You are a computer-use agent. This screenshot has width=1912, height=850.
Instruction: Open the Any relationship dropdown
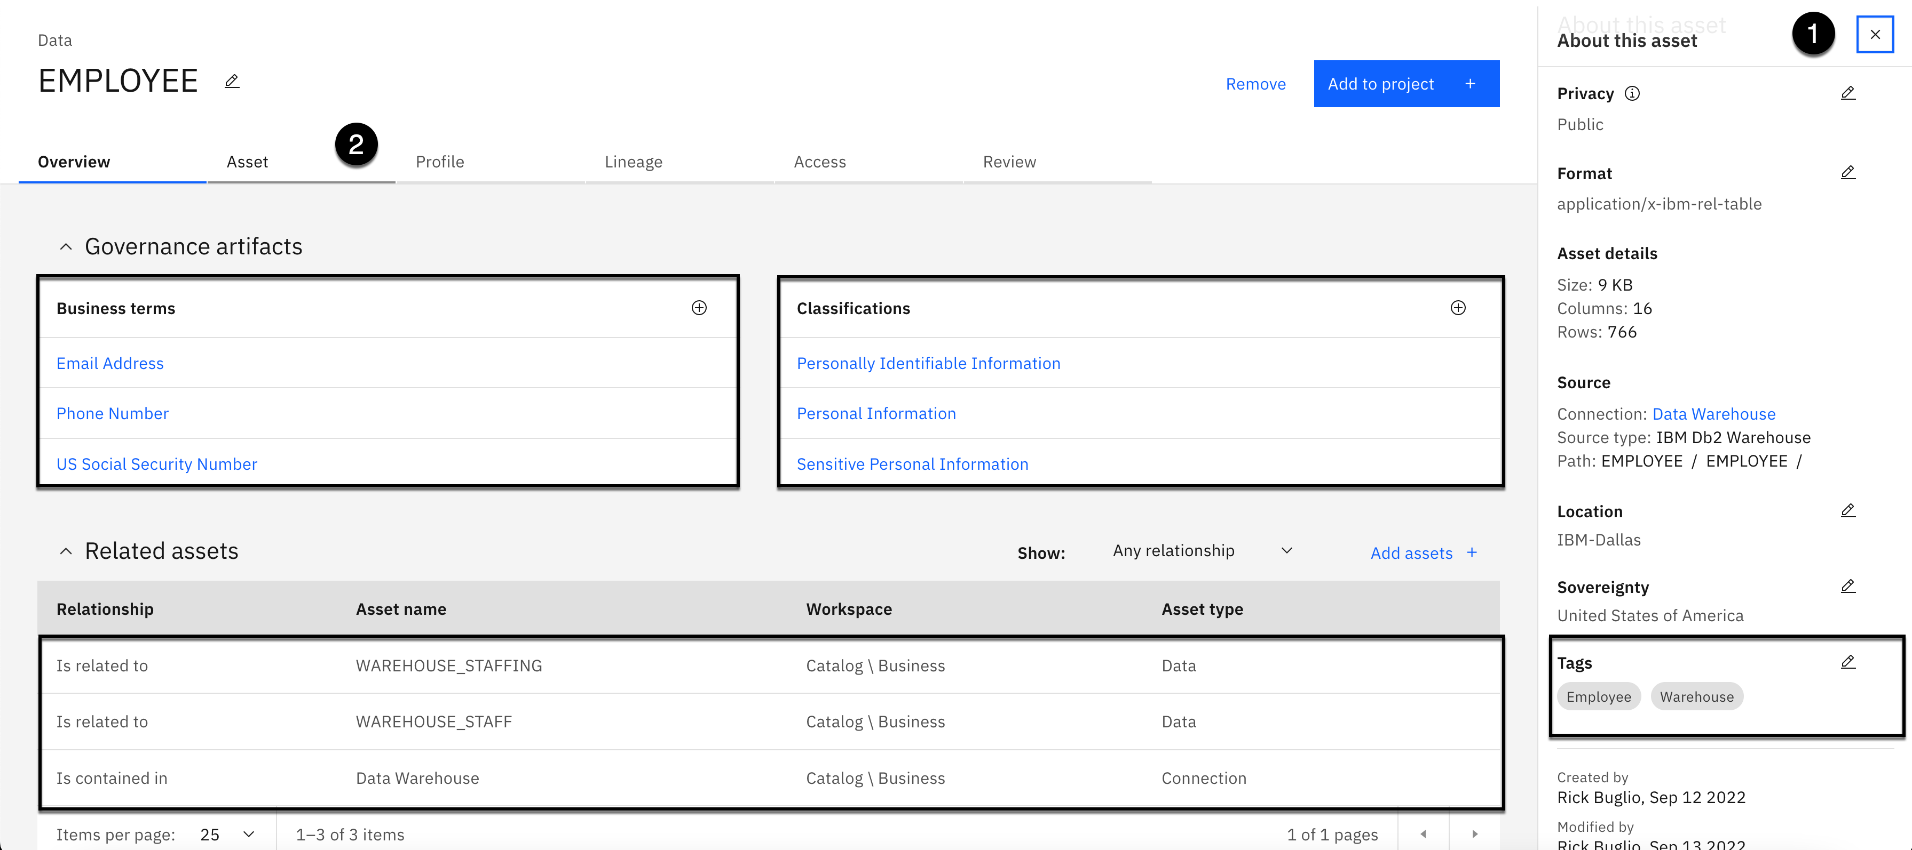[x=1203, y=551]
